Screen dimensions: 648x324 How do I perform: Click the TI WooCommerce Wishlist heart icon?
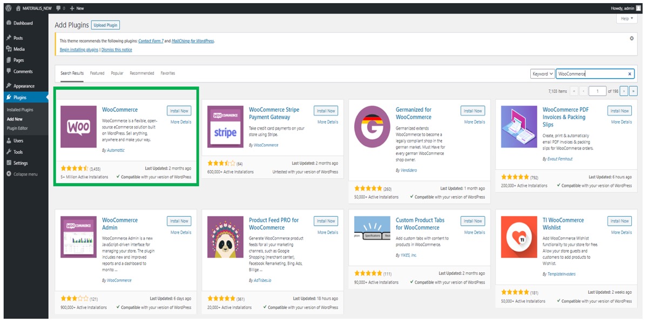click(x=519, y=238)
